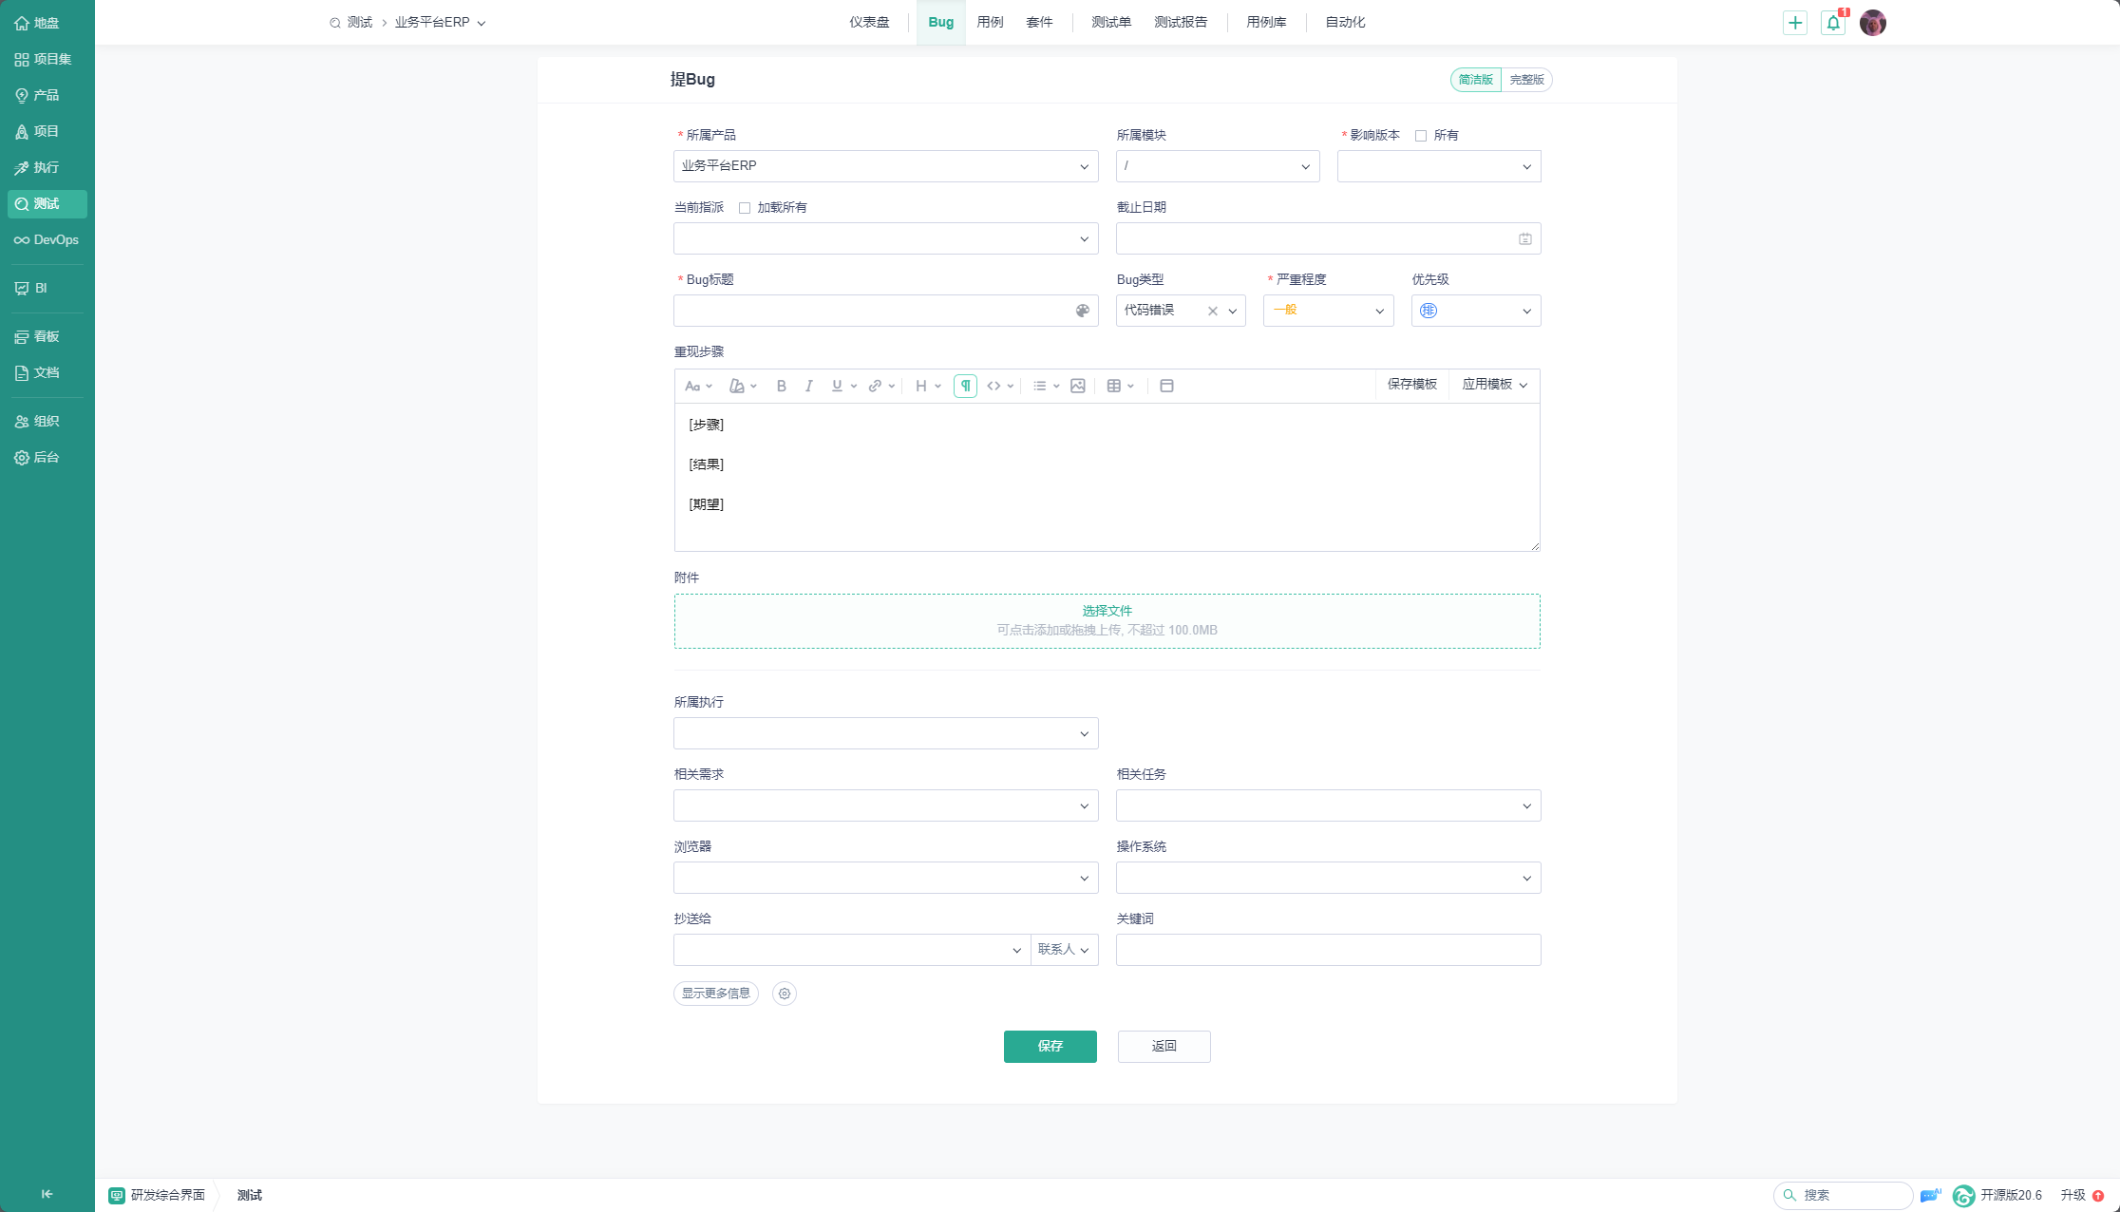This screenshot has width=2120, height=1212.
Task: Open DevOps in the sidebar
Action: click(47, 239)
